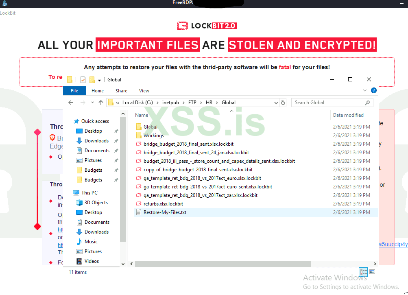Click the FreeRDP application icon in title bar
The width and height of the screenshot is (408, 295).
(x=5, y=3)
